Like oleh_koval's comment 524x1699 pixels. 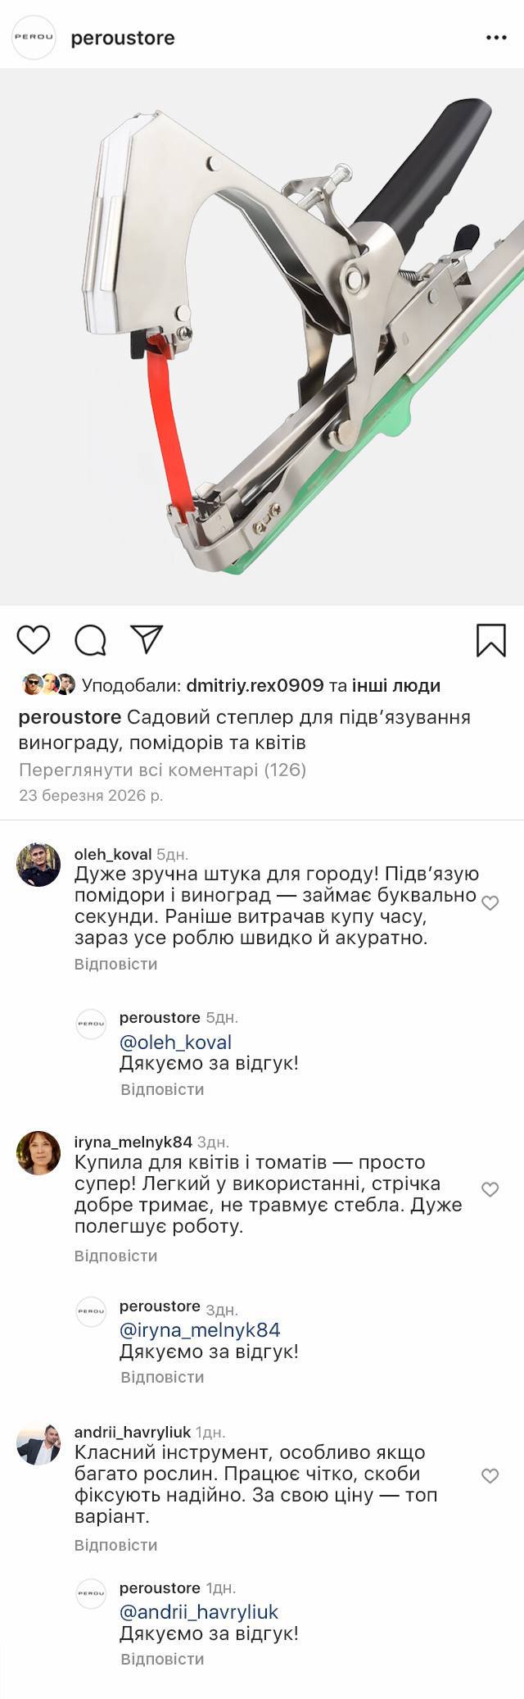tap(490, 903)
